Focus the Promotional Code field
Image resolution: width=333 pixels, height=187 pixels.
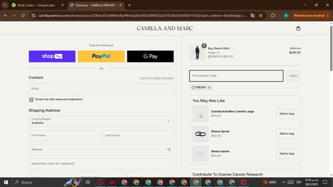click(236, 76)
